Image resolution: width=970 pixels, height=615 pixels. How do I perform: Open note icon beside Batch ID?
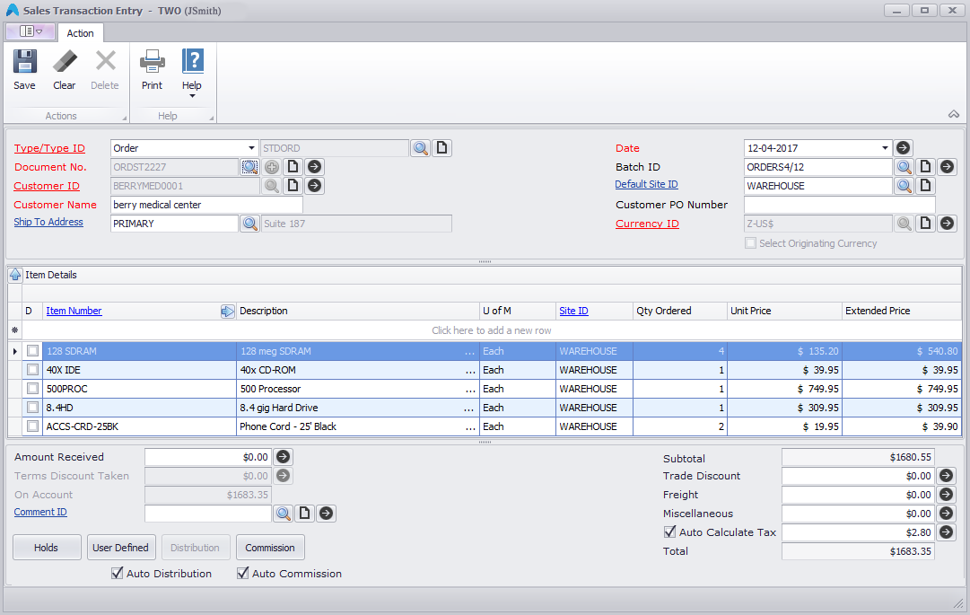[925, 167]
